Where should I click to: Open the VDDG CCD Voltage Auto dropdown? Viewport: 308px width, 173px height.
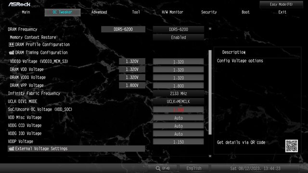179,126
